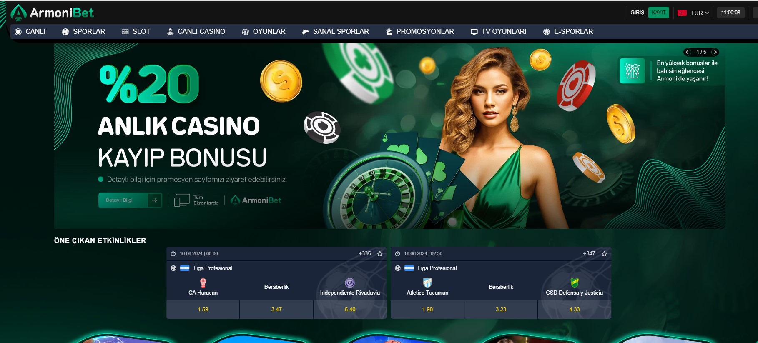Star the Atletico Tucuman match

coord(604,253)
